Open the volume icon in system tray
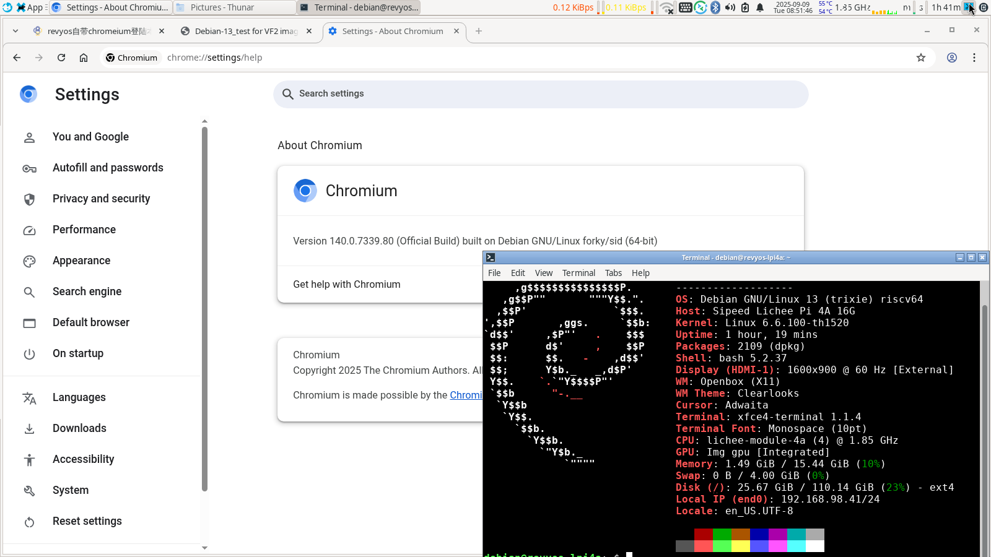 (x=730, y=7)
